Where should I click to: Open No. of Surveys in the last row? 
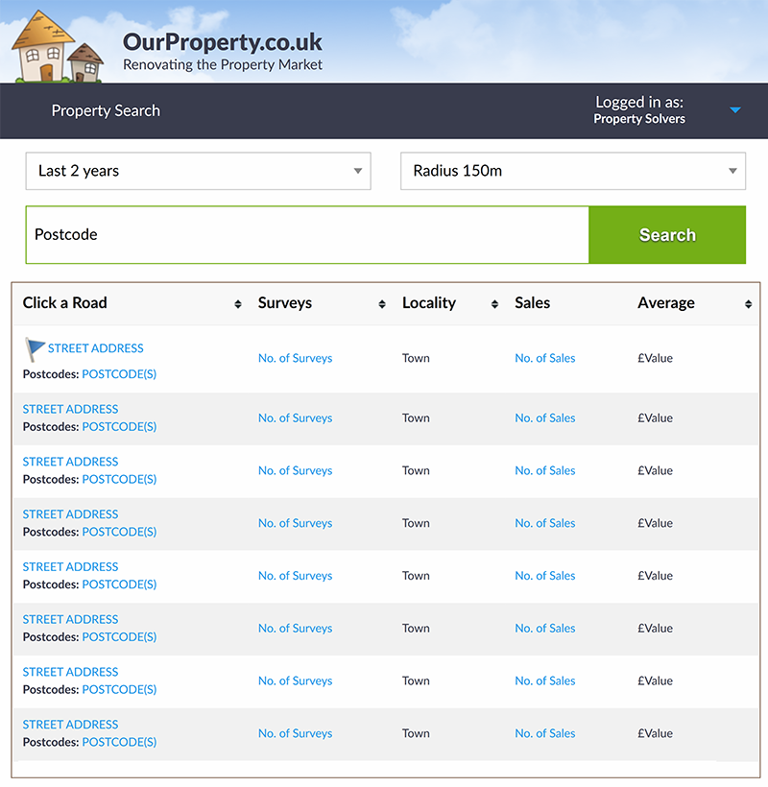pos(295,733)
